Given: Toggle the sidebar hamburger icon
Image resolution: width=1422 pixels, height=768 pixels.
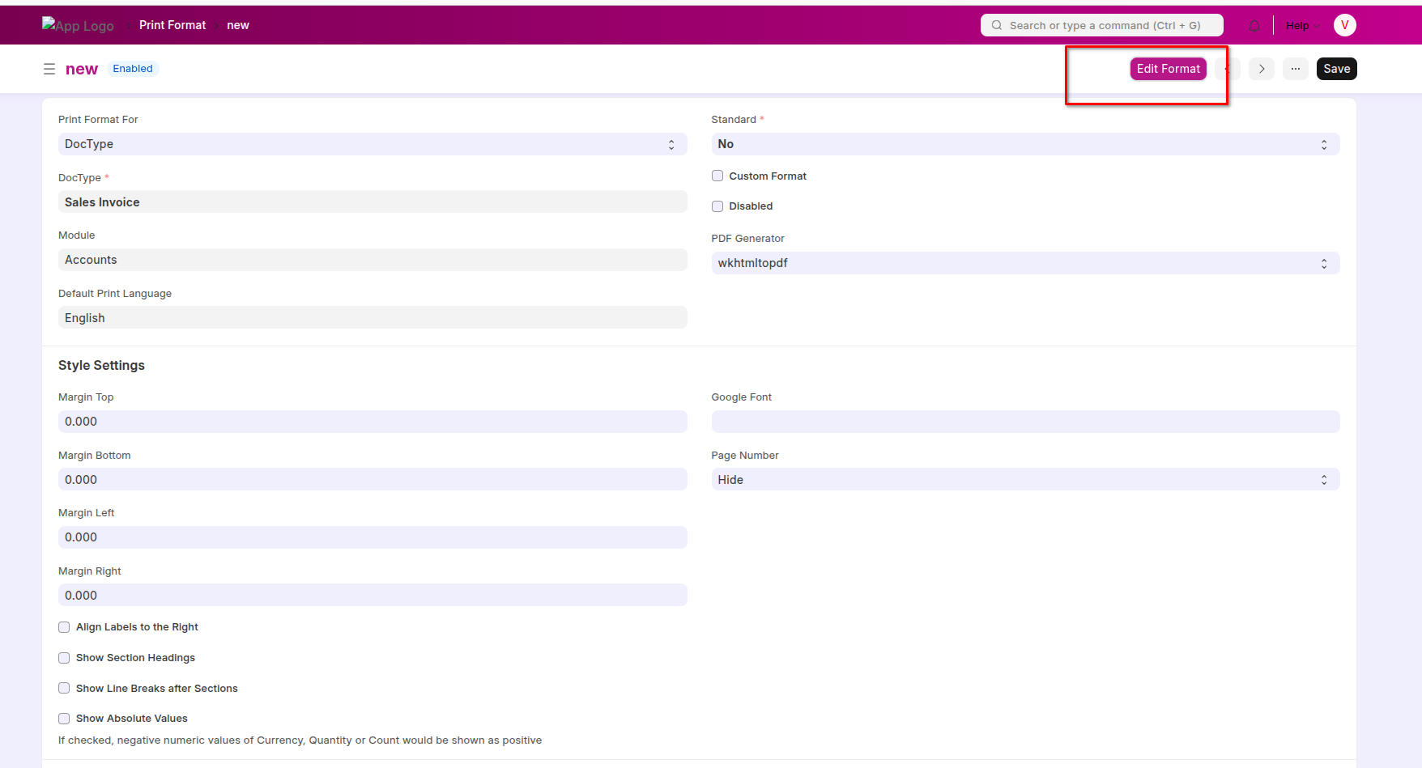Looking at the screenshot, I should click(x=49, y=69).
